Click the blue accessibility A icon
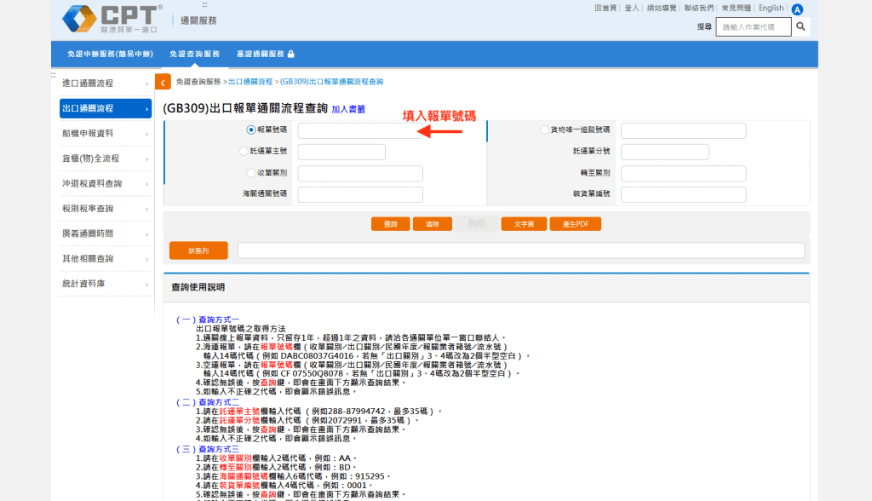 coord(797,9)
